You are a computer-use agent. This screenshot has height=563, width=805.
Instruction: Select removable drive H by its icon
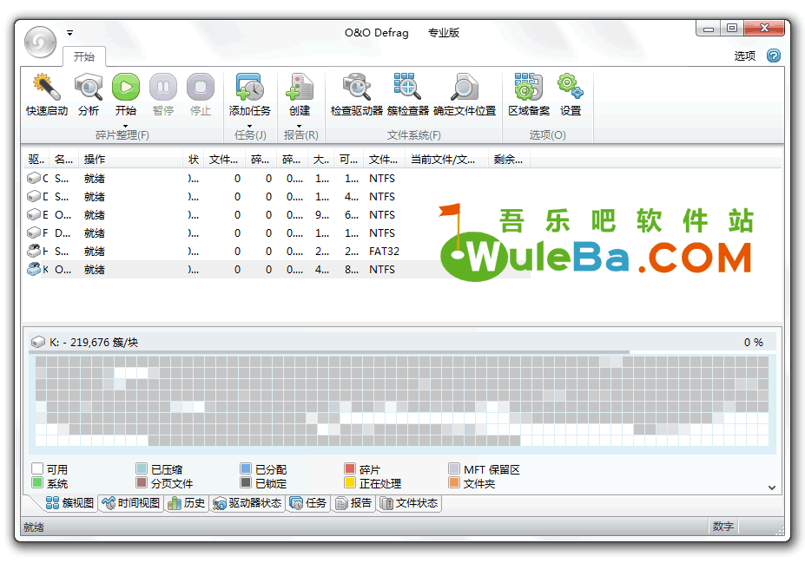pyautogui.click(x=34, y=252)
